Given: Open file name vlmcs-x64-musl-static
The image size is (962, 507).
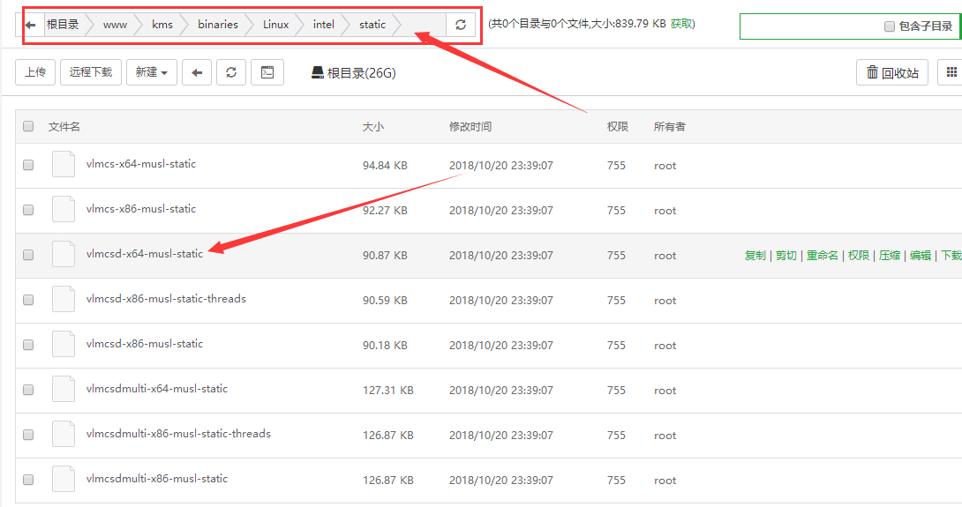Looking at the screenshot, I should tap(141, 164).
